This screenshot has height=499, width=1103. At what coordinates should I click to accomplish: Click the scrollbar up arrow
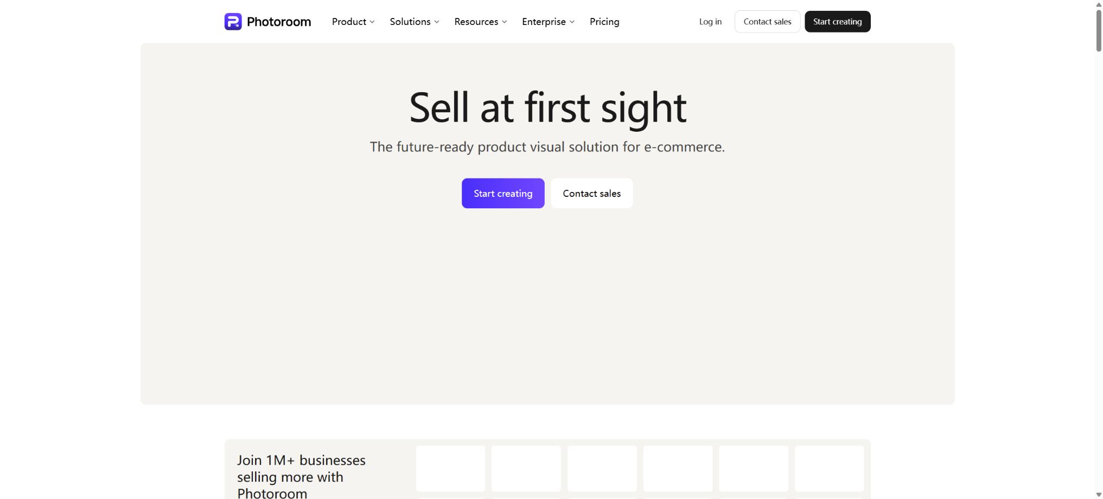pyautogui.click(x=1099, y=4)
